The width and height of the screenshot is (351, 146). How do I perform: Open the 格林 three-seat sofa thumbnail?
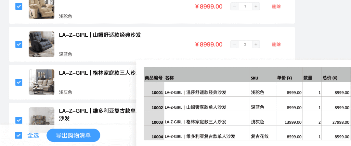click(x=42, y=82)
